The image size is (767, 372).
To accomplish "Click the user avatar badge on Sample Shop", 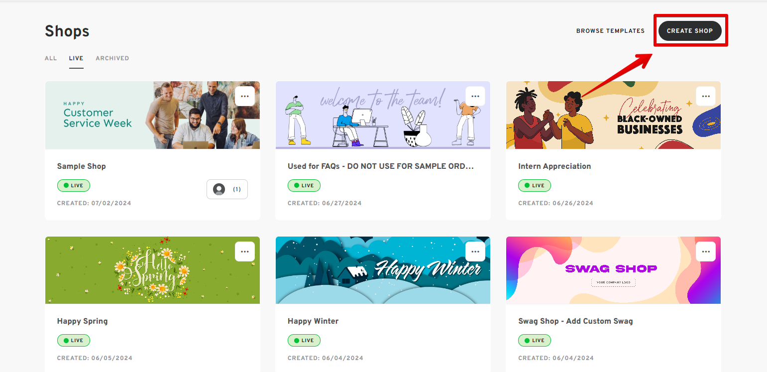I will tap(227, 189).
